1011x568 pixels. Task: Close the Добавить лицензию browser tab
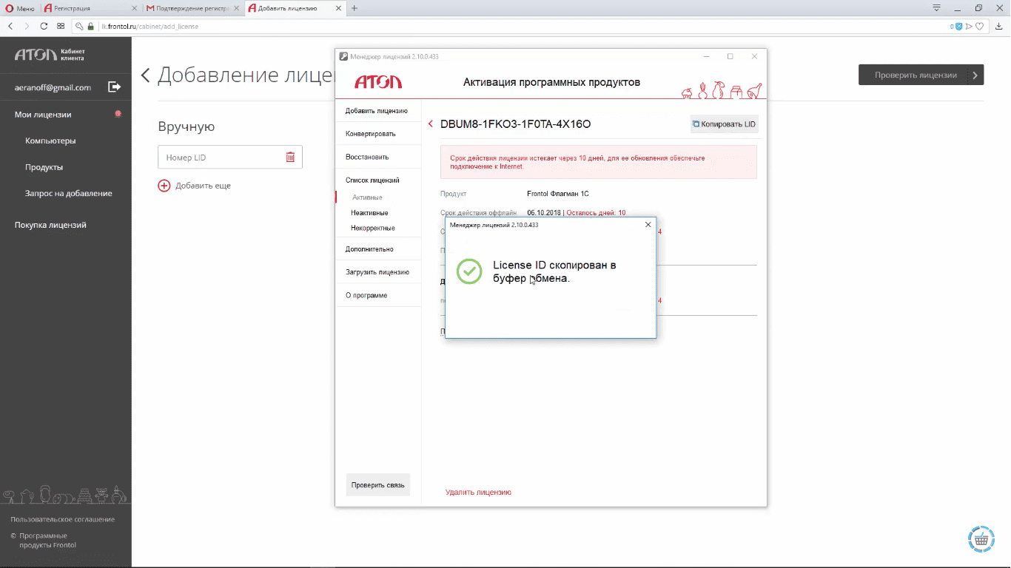point(339,8)
